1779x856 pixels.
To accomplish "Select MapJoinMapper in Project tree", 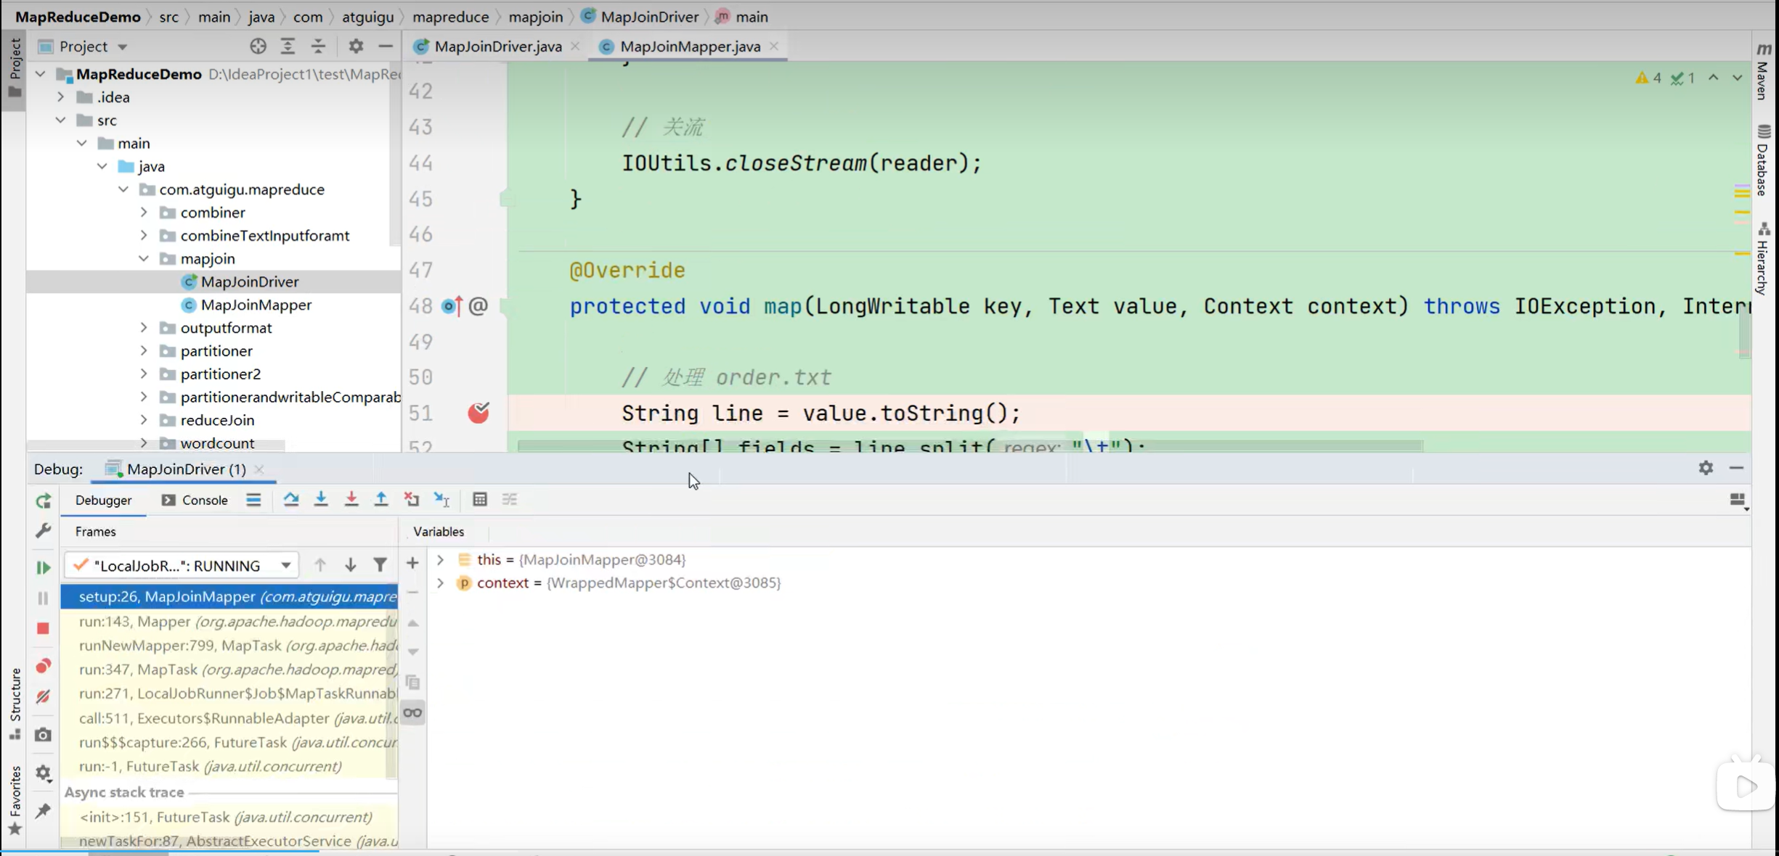I will coord(256,305).
